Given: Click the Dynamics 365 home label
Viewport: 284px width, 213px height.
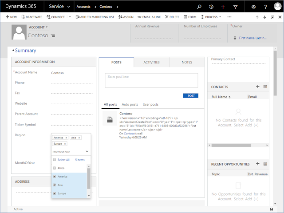Looking at the screenshot, I should click(x=21, y=6).
